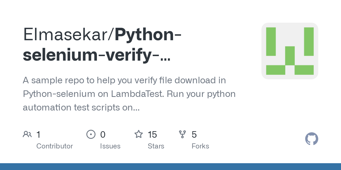Open the GitHub Octocat logo
The image size is (341, 170).
pos(311,139)
